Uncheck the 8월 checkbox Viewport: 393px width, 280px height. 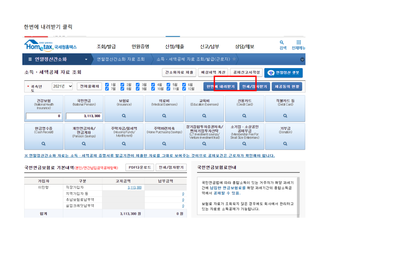pos(122,89)
